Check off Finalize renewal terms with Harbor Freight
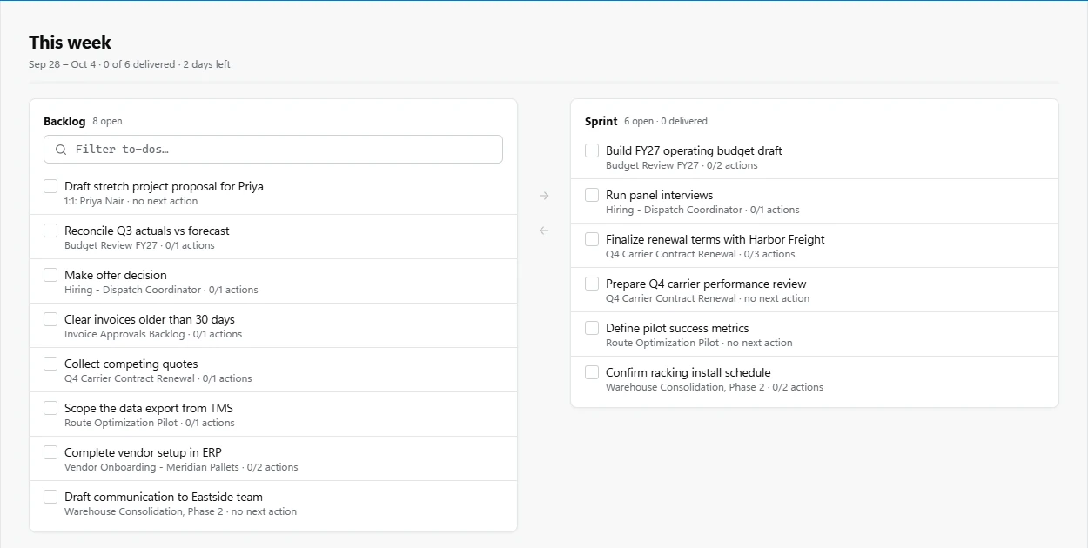This screenshot has width=1088, height=548. click(592, 239)
